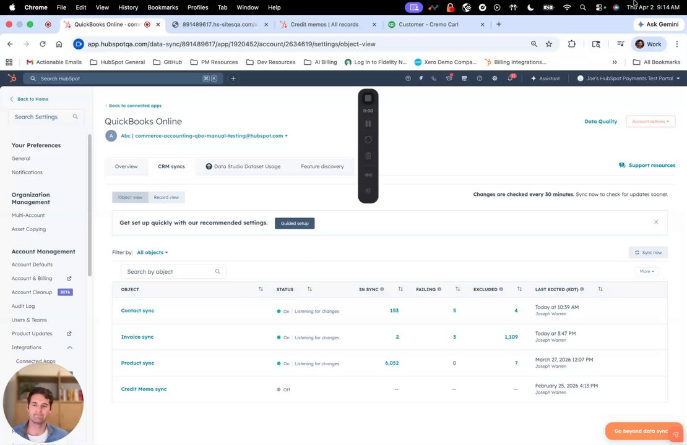This screenshot has height=445, width=687.
Task: Click the rewind icon in the recorder panel
Action: pyautogui.click(x=368, y=174)
